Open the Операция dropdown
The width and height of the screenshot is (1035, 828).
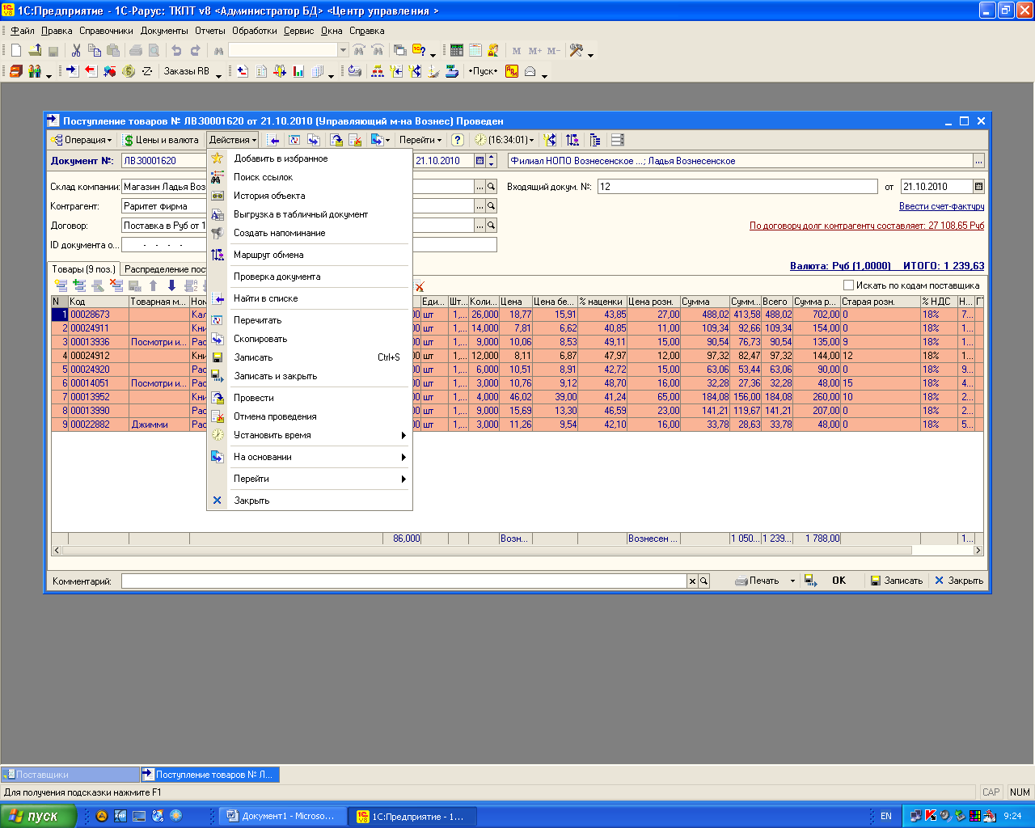(x=81, y=140)
